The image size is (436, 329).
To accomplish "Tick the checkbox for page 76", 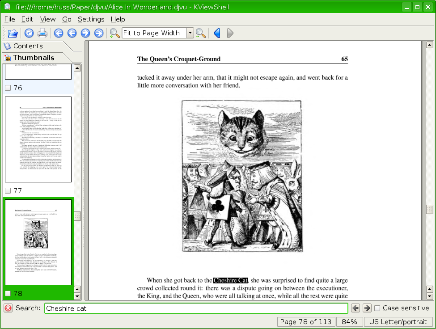I will 8,88.
